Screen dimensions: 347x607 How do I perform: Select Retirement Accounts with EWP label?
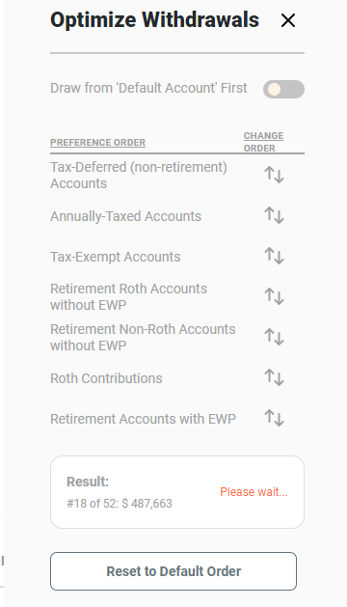point(143,419)
